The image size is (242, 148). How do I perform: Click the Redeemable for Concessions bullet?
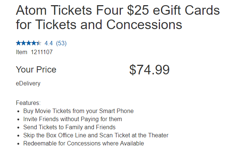(x=83, y=143)
